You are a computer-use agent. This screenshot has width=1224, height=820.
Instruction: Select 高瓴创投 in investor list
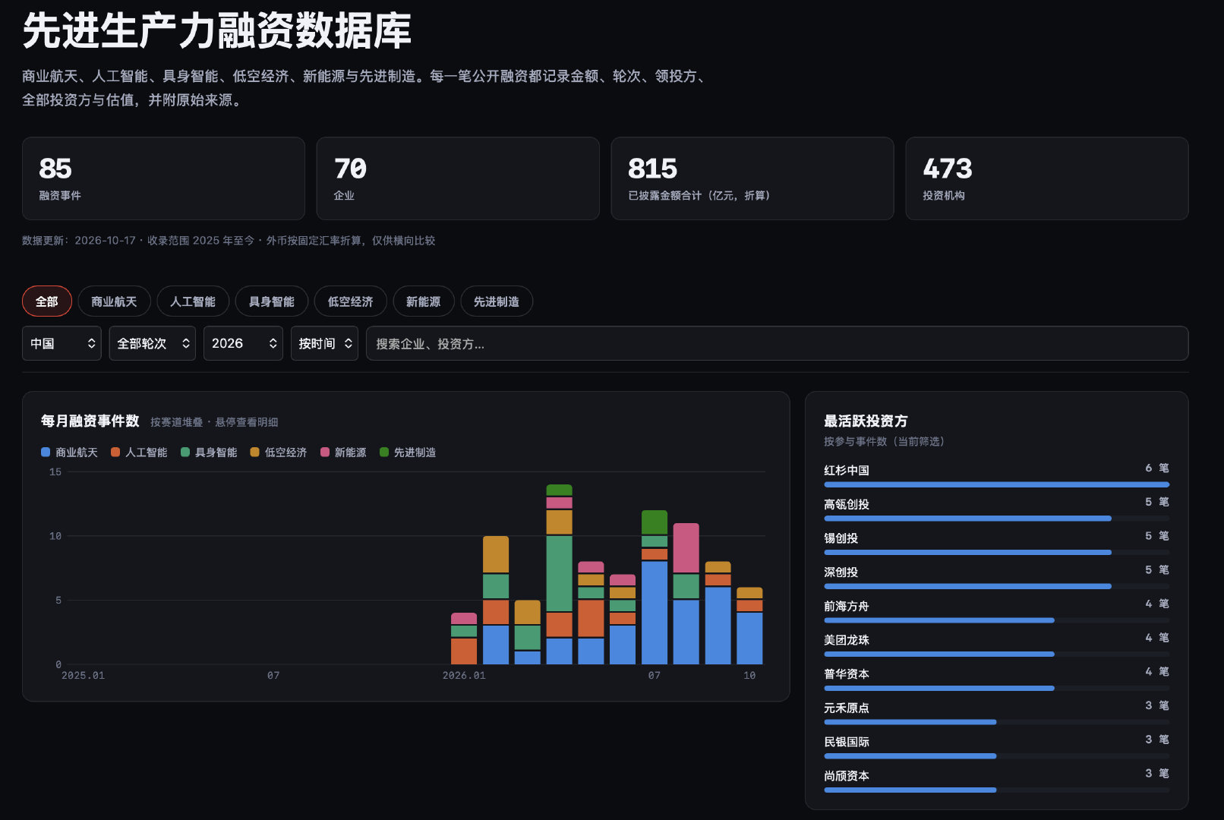[996, 509]
